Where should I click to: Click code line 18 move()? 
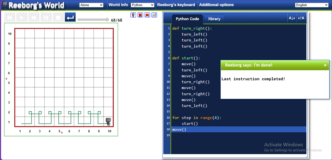click(x=179, y=129)
